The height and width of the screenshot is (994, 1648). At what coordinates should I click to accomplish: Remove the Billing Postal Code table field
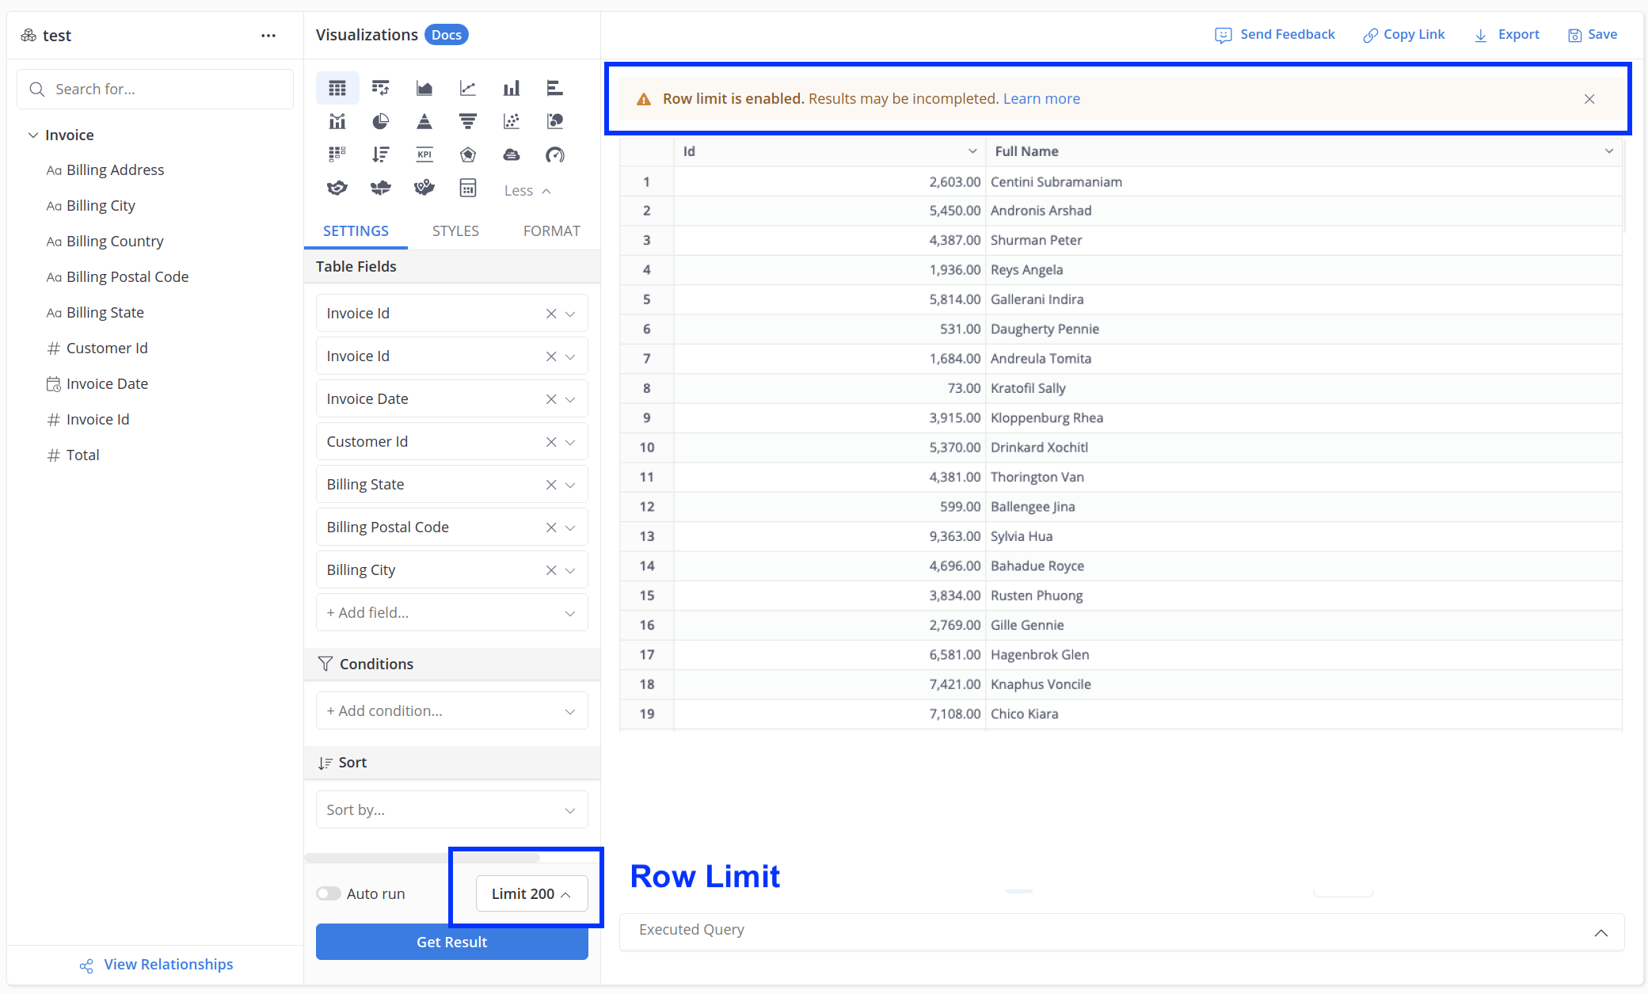point(551,527)
